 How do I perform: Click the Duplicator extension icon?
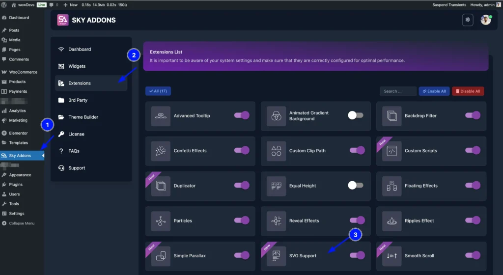(x=161, y=186)
